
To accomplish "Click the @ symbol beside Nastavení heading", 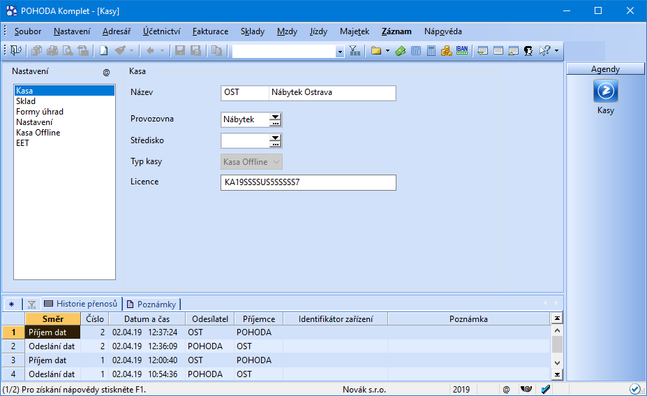I will tap(107, 72).
